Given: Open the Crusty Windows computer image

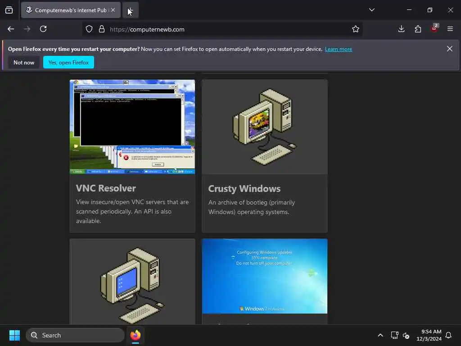Looking at the screenshot, I should pos(265,127).
